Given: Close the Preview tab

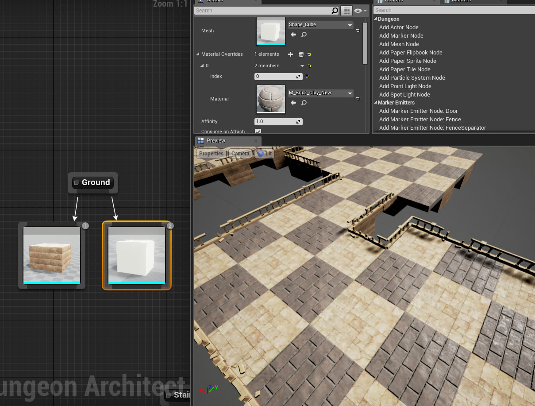Looking at the screenshot, I should pyautogui.click(x=255, y=141).
